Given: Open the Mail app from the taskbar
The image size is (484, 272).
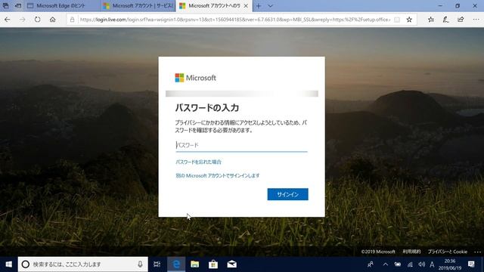Looking at the screenshot, I should click(232, 264).
